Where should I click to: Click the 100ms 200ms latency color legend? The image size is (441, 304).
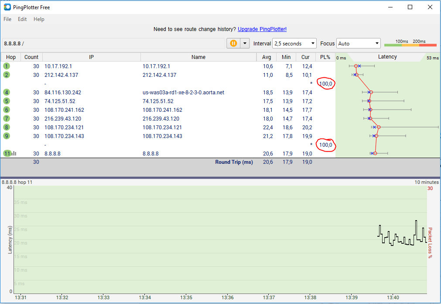[410, 43]
